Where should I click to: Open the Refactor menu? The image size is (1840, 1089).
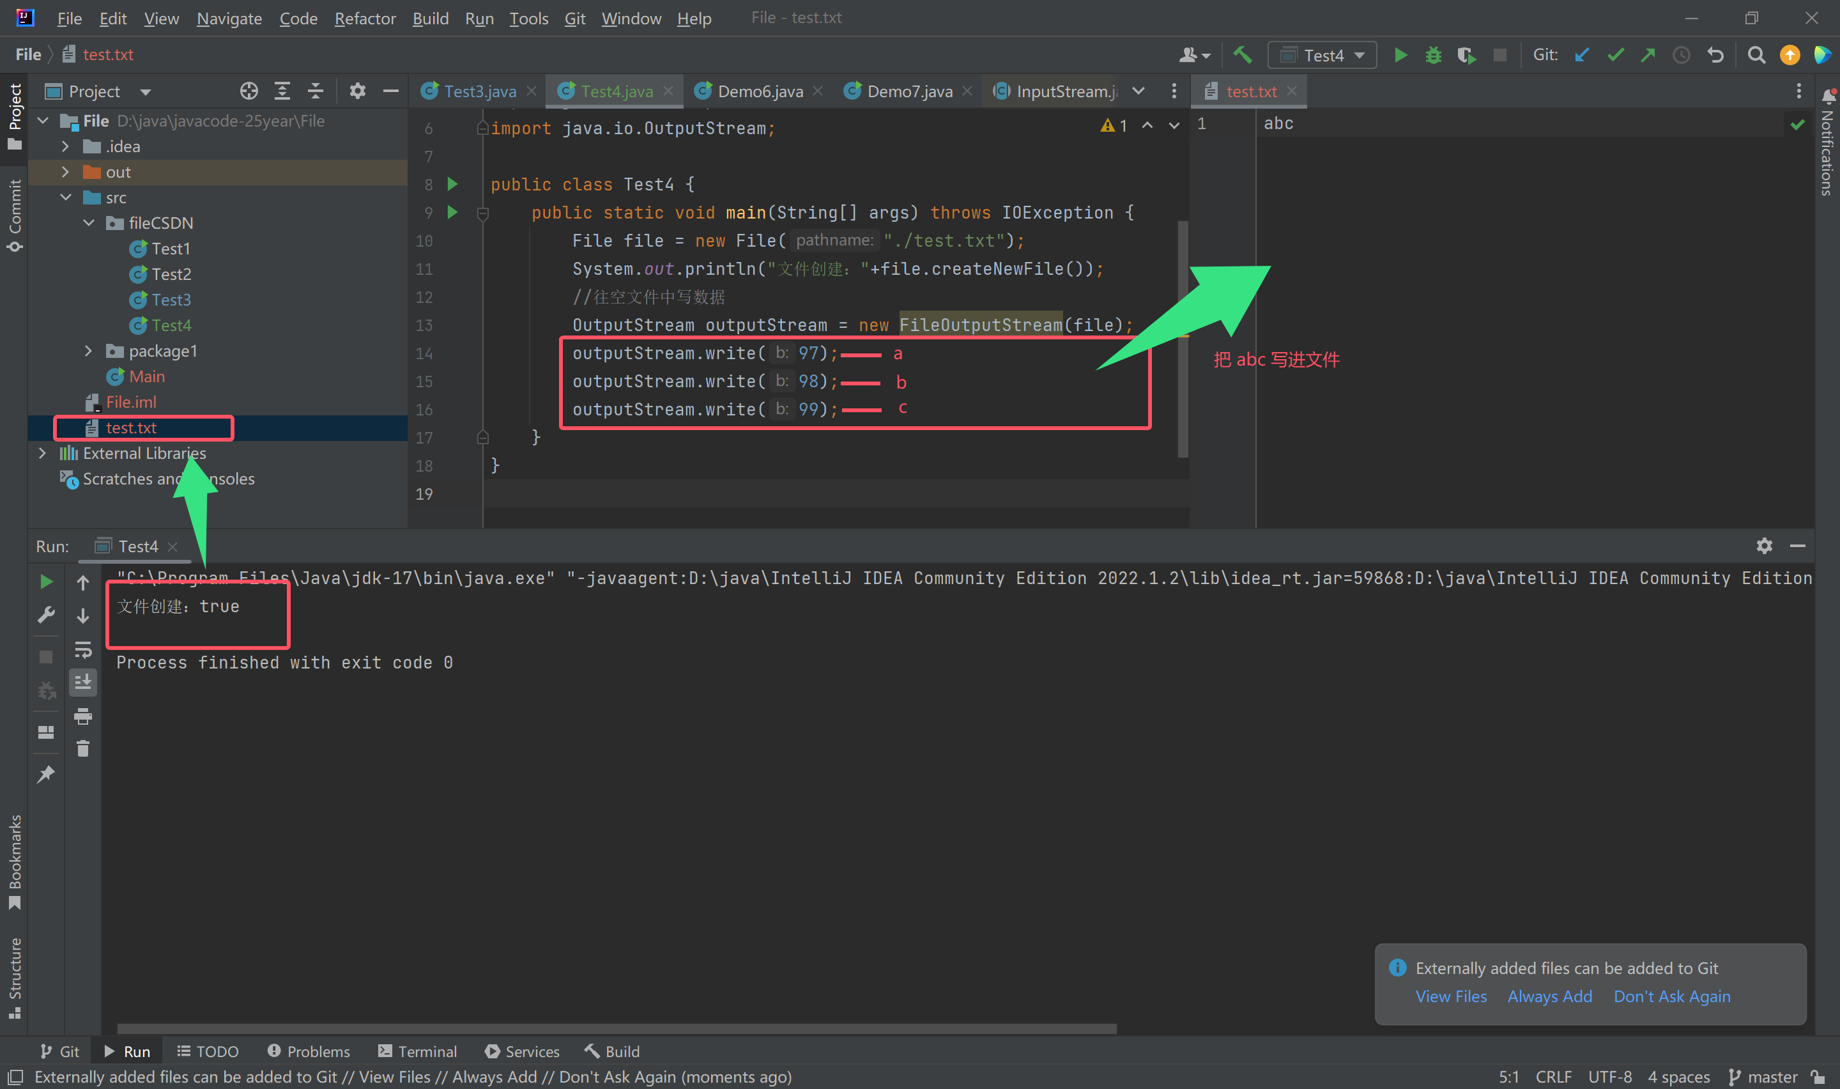pyautogui.click(x=364, y=19)
